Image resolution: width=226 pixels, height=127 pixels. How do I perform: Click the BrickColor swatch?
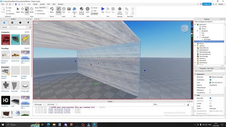(210, 77)
